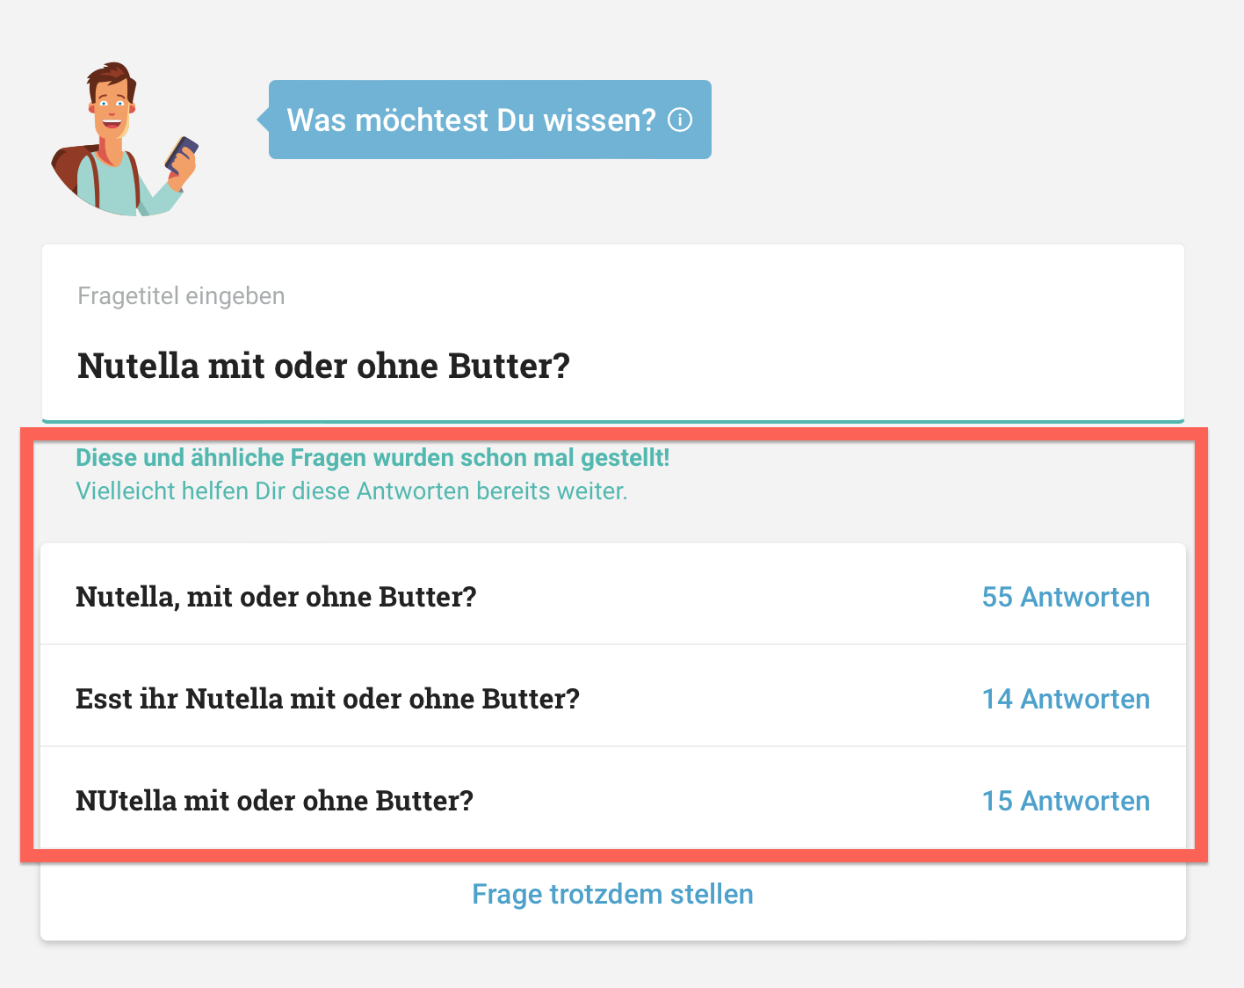
Task: View the 14 Antworten for the second similar question
Action: point(1066,699)
